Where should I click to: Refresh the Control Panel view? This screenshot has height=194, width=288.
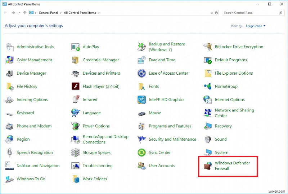(216, 13)
